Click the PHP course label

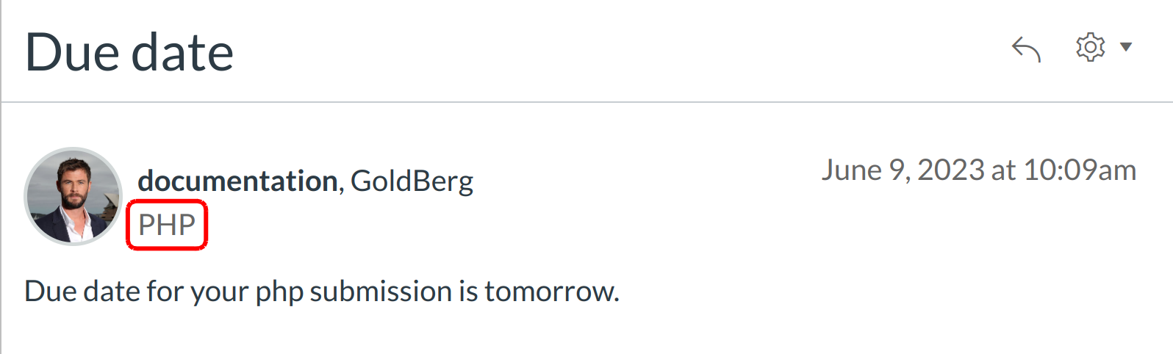click(167, 225)
